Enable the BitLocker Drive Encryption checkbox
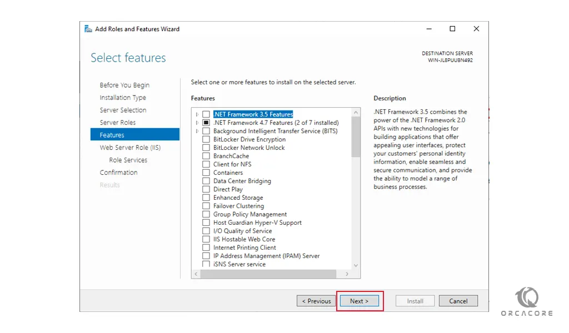This screenshot has height=333, width=569. tap(206, 139)
